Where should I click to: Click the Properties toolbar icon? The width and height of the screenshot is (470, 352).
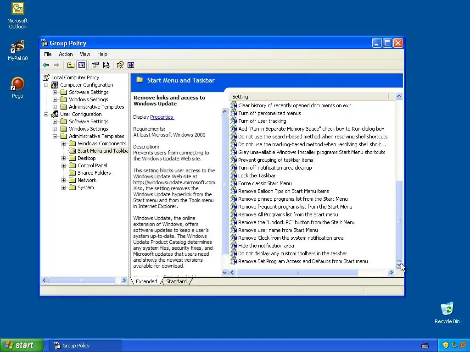(95, 65)
